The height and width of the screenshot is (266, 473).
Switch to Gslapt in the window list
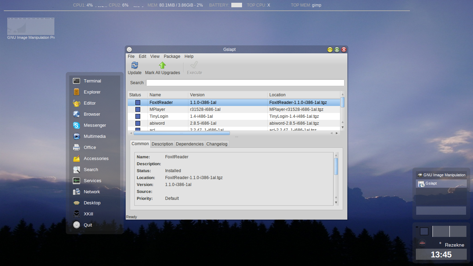[441, 184]
